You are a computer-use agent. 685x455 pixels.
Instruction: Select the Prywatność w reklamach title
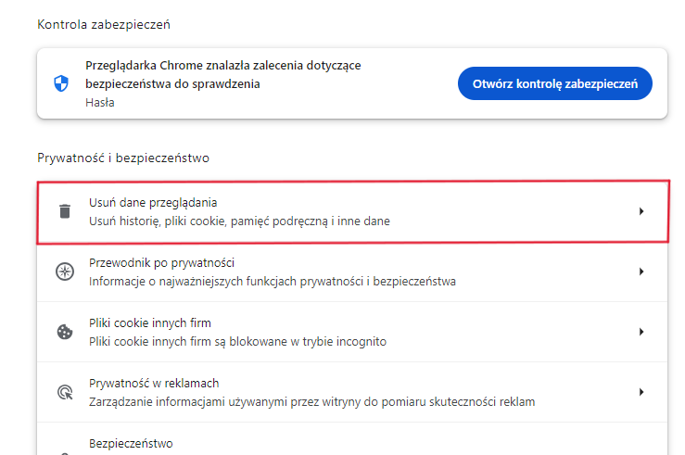[x=154, y=383]
